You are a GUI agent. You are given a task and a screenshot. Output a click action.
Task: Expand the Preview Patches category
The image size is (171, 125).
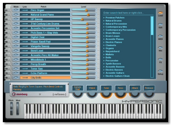coord(104,18)
